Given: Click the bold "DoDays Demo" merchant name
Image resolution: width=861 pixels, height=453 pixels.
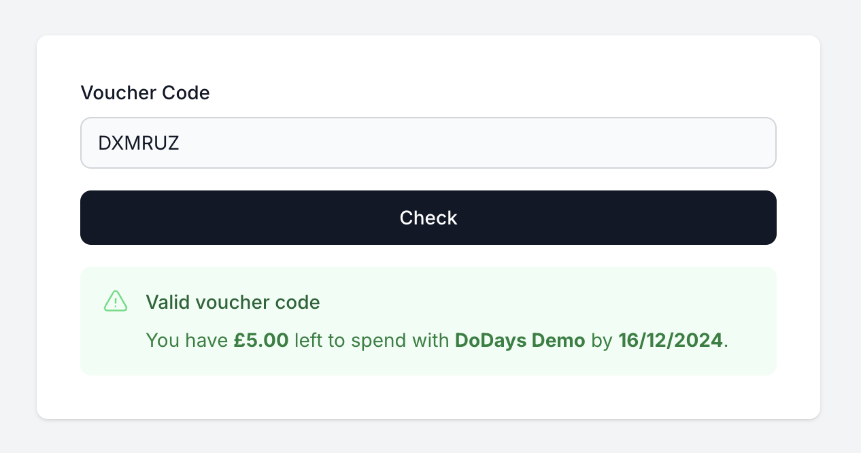Looking at the screenshot, I should pos(520,340).
